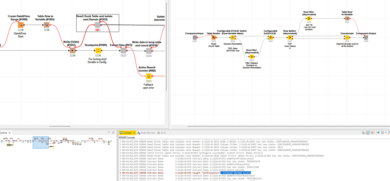
Task: Select the Breakpoint #1009 node
Action: tap(98, 51)
